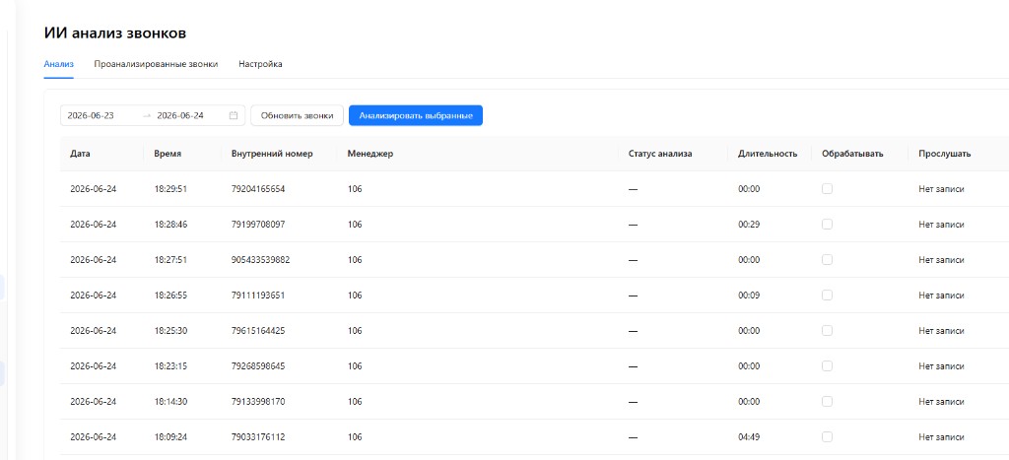
Task: Click the 18:09:24 time cell
Action: point(170,436)
